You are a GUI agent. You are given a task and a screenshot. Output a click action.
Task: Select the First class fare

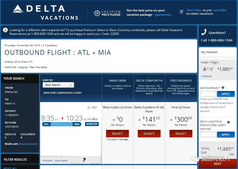(181, 134)
